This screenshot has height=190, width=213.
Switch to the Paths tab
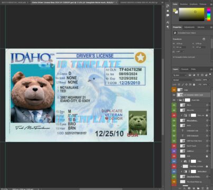pos(193,69)
